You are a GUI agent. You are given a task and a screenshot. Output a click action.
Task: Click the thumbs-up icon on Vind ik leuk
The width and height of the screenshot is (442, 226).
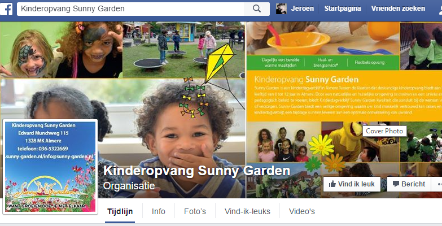tap(332, 184)
